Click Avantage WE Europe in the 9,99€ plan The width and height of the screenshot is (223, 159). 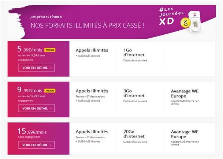pos(186,93)
